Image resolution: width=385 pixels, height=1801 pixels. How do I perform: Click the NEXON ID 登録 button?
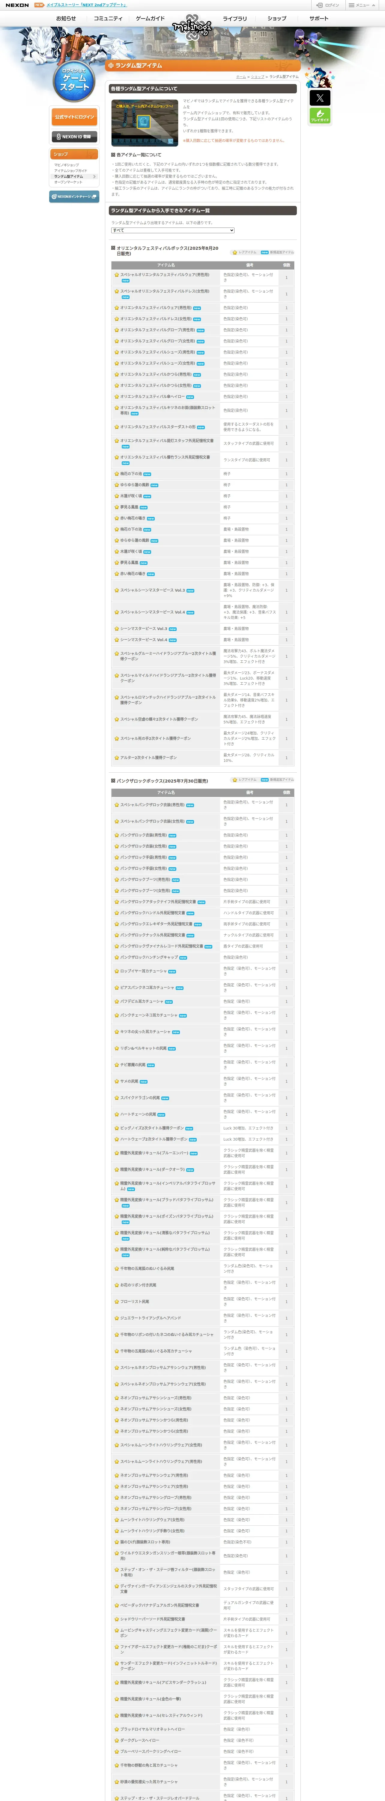tap(74, 137)
